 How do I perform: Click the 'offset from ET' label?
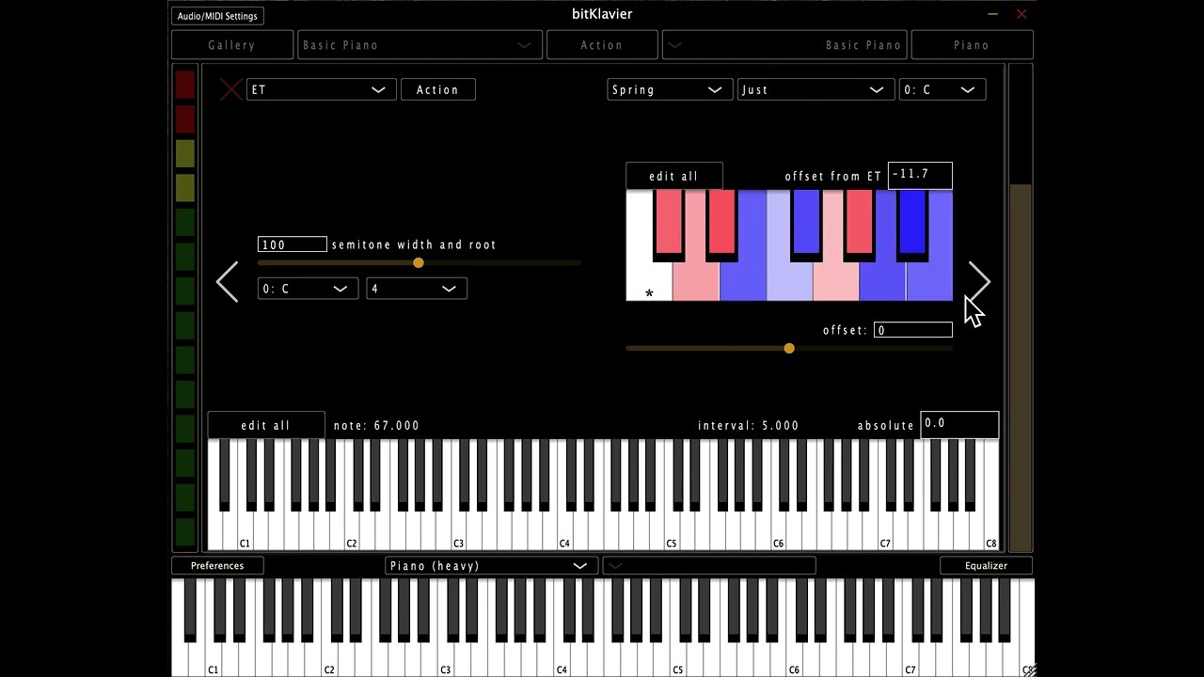point(833,177)
